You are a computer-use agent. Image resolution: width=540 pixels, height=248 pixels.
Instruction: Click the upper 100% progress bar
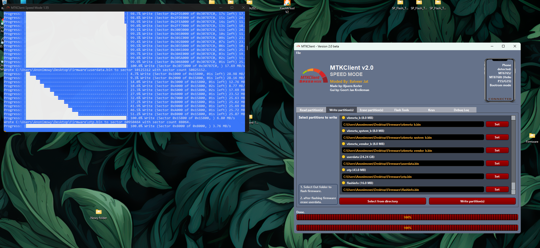[x=407, y=217]
